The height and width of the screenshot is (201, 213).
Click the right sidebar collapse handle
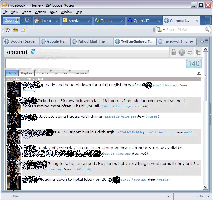[x=211, y=114]
